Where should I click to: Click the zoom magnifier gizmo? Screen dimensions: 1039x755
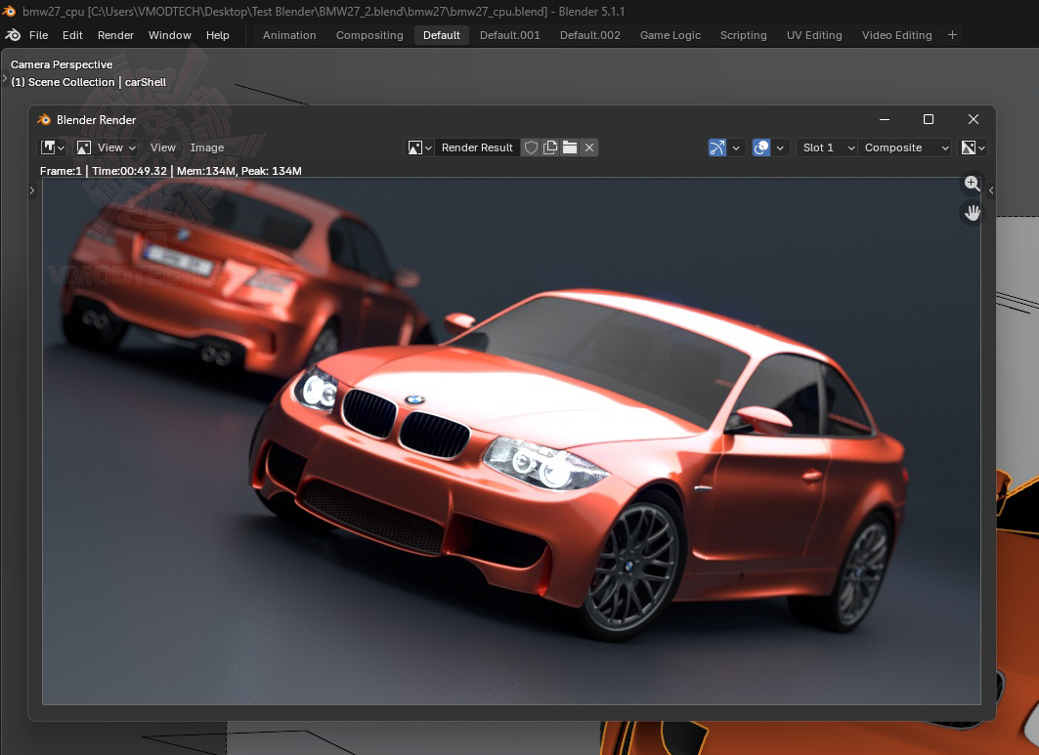(x=973, y=184)
